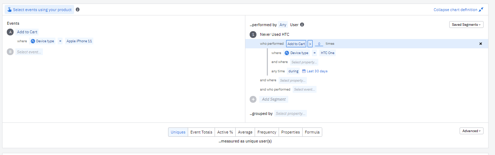Select the Uniques tab

(x=178, y=132)
